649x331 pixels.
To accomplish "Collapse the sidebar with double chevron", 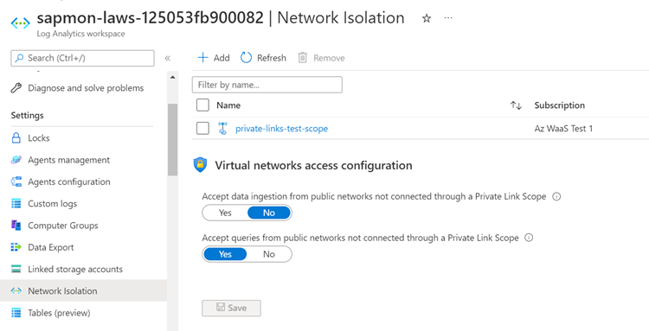I will tap(167, 58).
